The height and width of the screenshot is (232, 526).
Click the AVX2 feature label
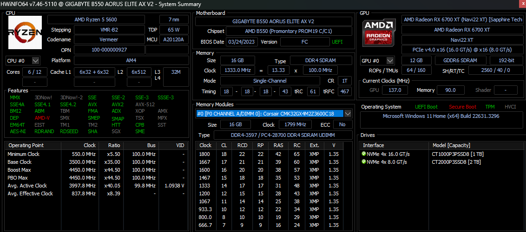point(118,104)
